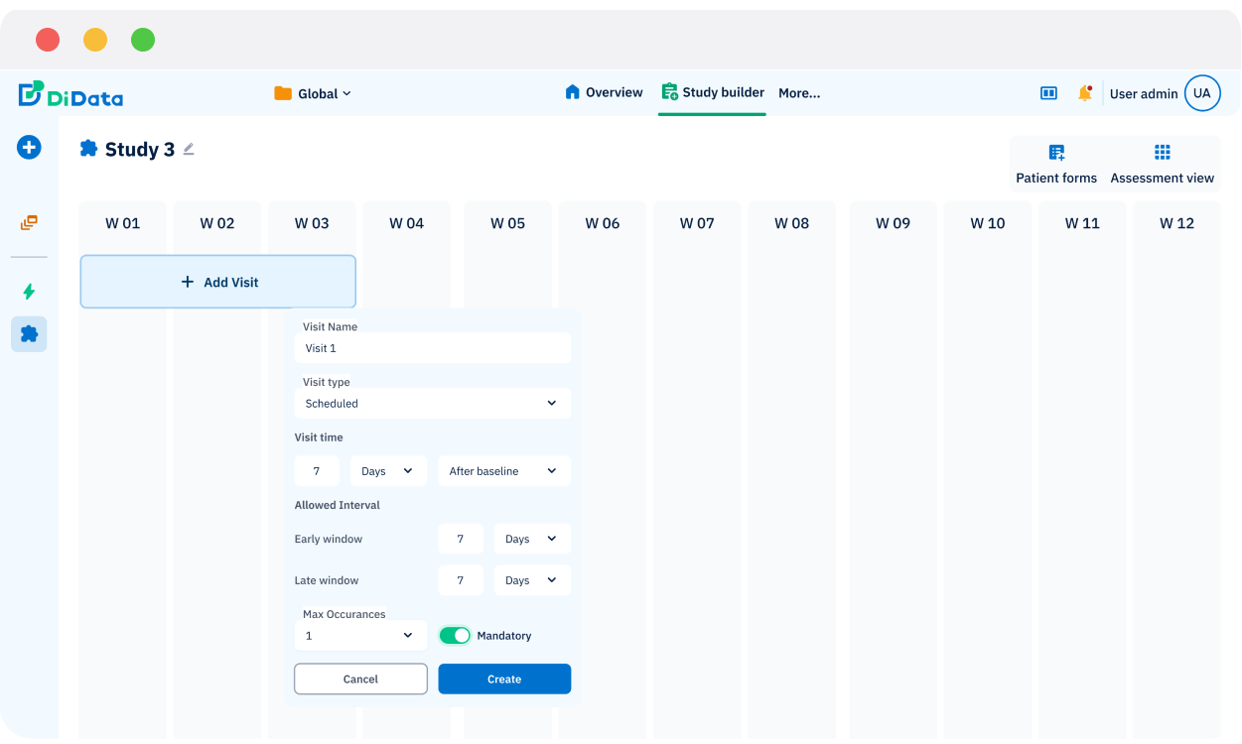The image size is (1242, 744).
Task: Go to the Overview tab
Action: click(604, 92)
